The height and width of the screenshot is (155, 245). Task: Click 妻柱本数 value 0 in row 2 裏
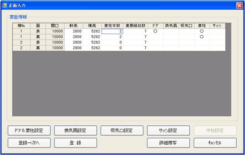112,48
